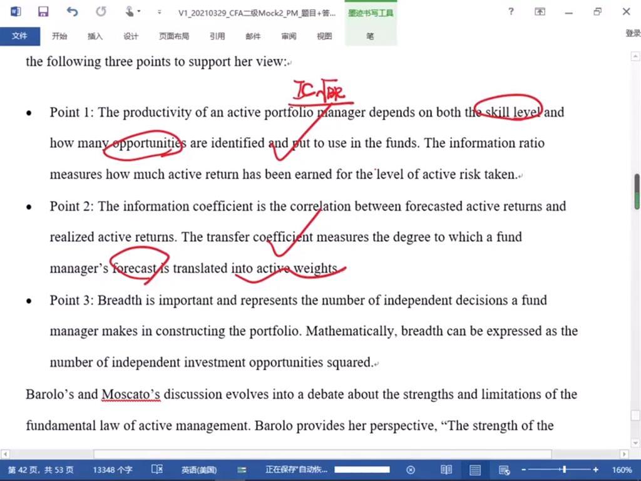Open the touch mode dropdown arrow
Viewport: 641px width, 481px height.
(139, 11)
